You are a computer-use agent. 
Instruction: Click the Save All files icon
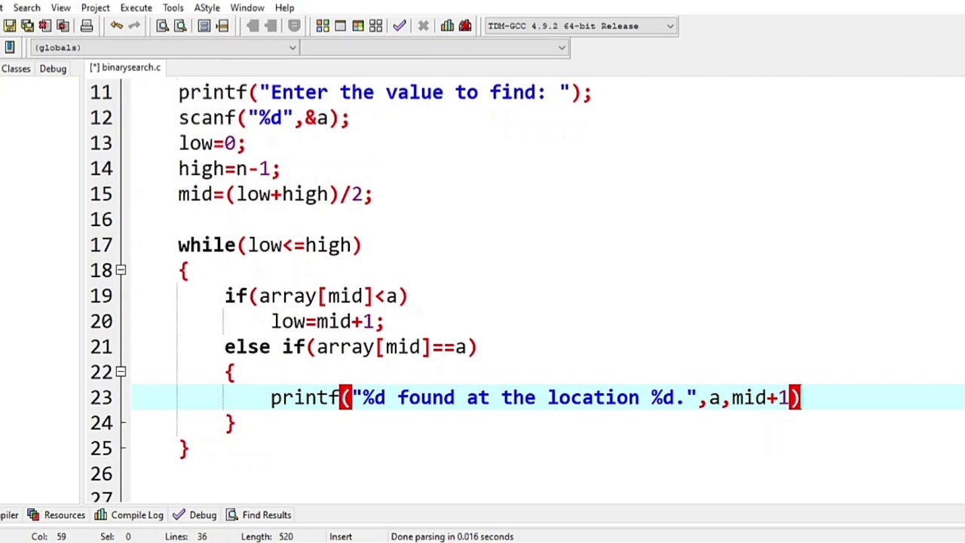pyautogui.click(x=27, y=26)
